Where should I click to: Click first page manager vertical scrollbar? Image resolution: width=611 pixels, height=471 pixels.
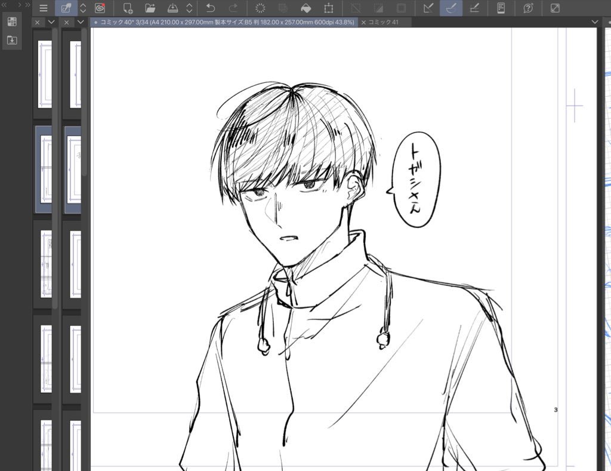55,168
